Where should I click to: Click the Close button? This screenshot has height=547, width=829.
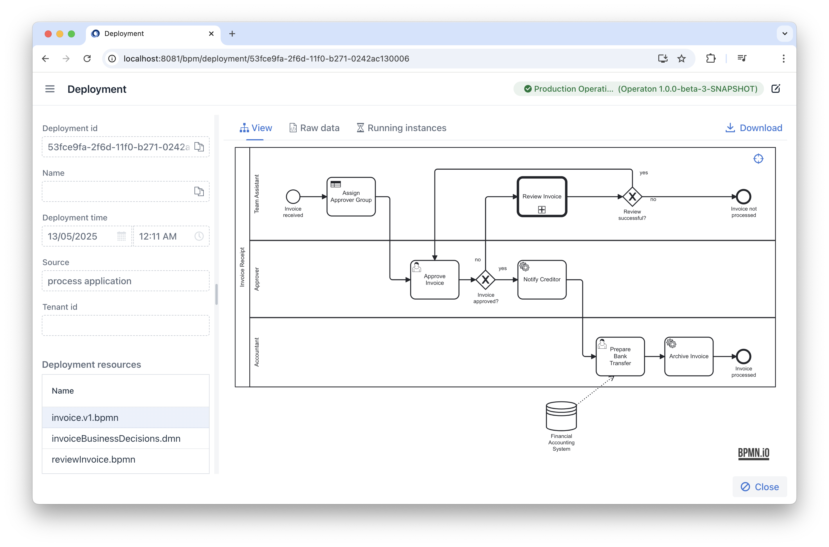pyautogui.click(x=760, y=487)
